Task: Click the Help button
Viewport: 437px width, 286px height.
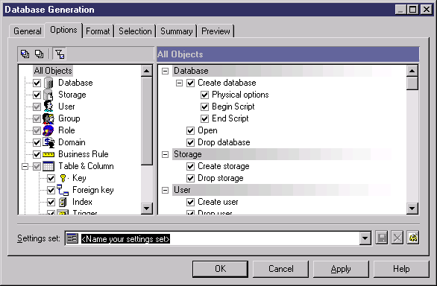Action: [401, 269]
